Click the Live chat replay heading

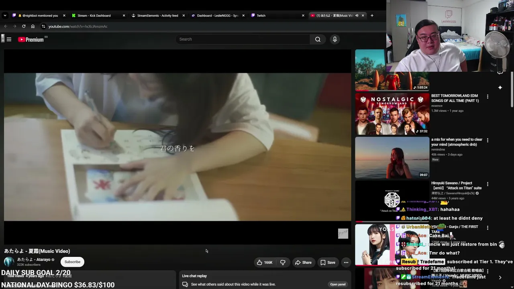click(194, 276)
